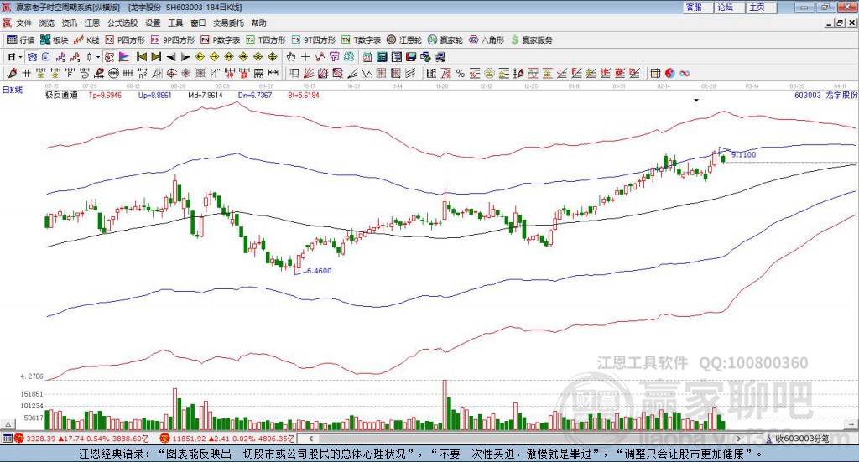Open the 窗口 menu
Screen dimensions: 859x462
(198, 23)
